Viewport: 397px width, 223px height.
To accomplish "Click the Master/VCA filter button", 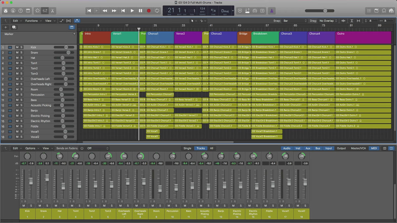I will (358, 148).
